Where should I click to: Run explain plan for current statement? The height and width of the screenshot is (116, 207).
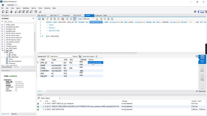tap(55, 19)
